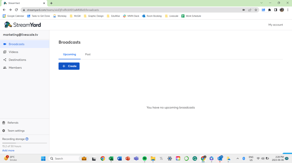The image size is (292, 163).
Task: Open File Explorer from the taskbar
Action: coord(153,159)
